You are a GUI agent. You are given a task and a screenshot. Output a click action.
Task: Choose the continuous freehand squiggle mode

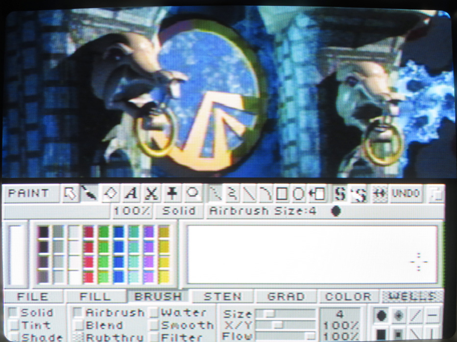click(x=232, y=193)
